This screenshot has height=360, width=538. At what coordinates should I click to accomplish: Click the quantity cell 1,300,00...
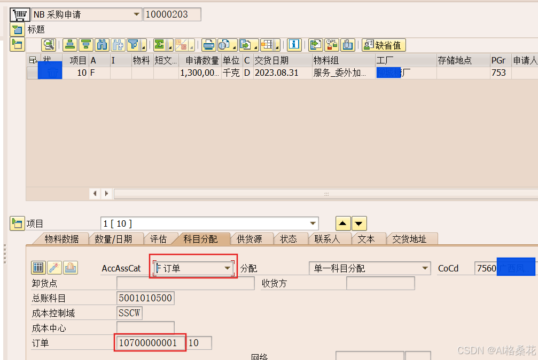coord(200,73)
